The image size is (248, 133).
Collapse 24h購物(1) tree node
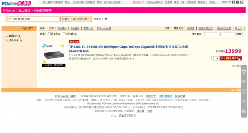coord(5,36)
